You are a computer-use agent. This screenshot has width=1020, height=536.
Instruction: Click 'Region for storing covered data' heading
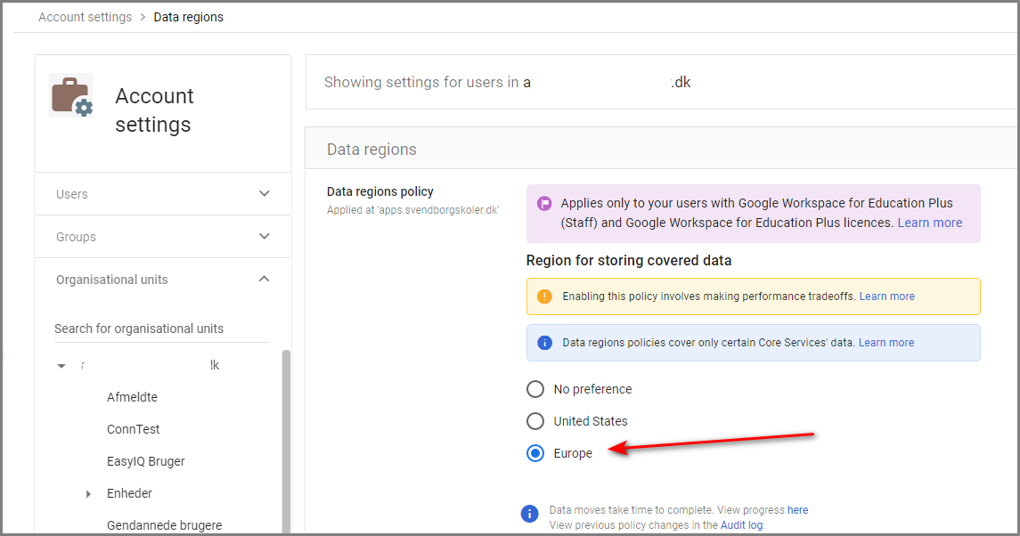[628, 260]
